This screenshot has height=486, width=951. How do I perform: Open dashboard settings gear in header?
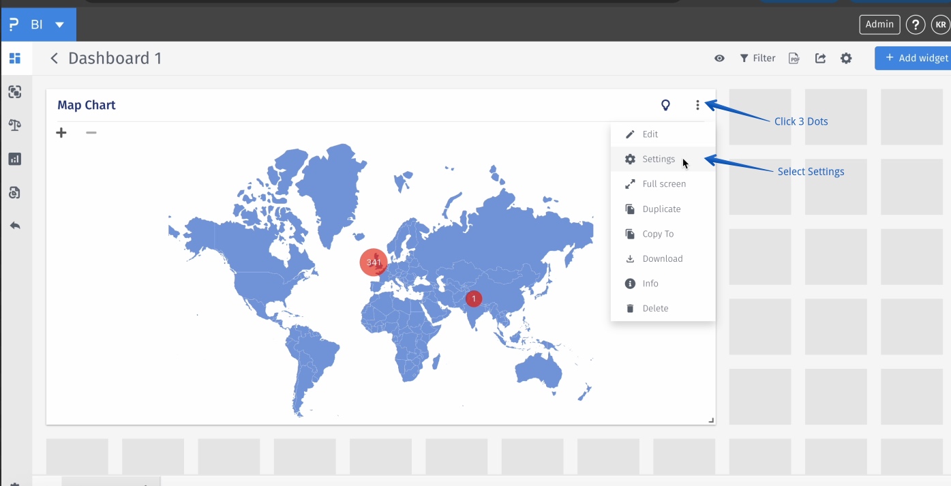coord(846,59)
